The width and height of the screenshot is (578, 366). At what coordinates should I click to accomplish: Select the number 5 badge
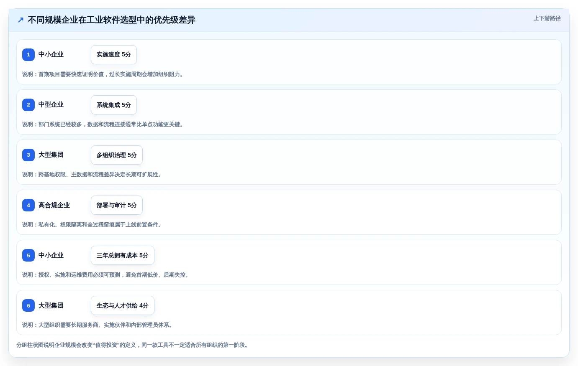[x=28, y=255]
